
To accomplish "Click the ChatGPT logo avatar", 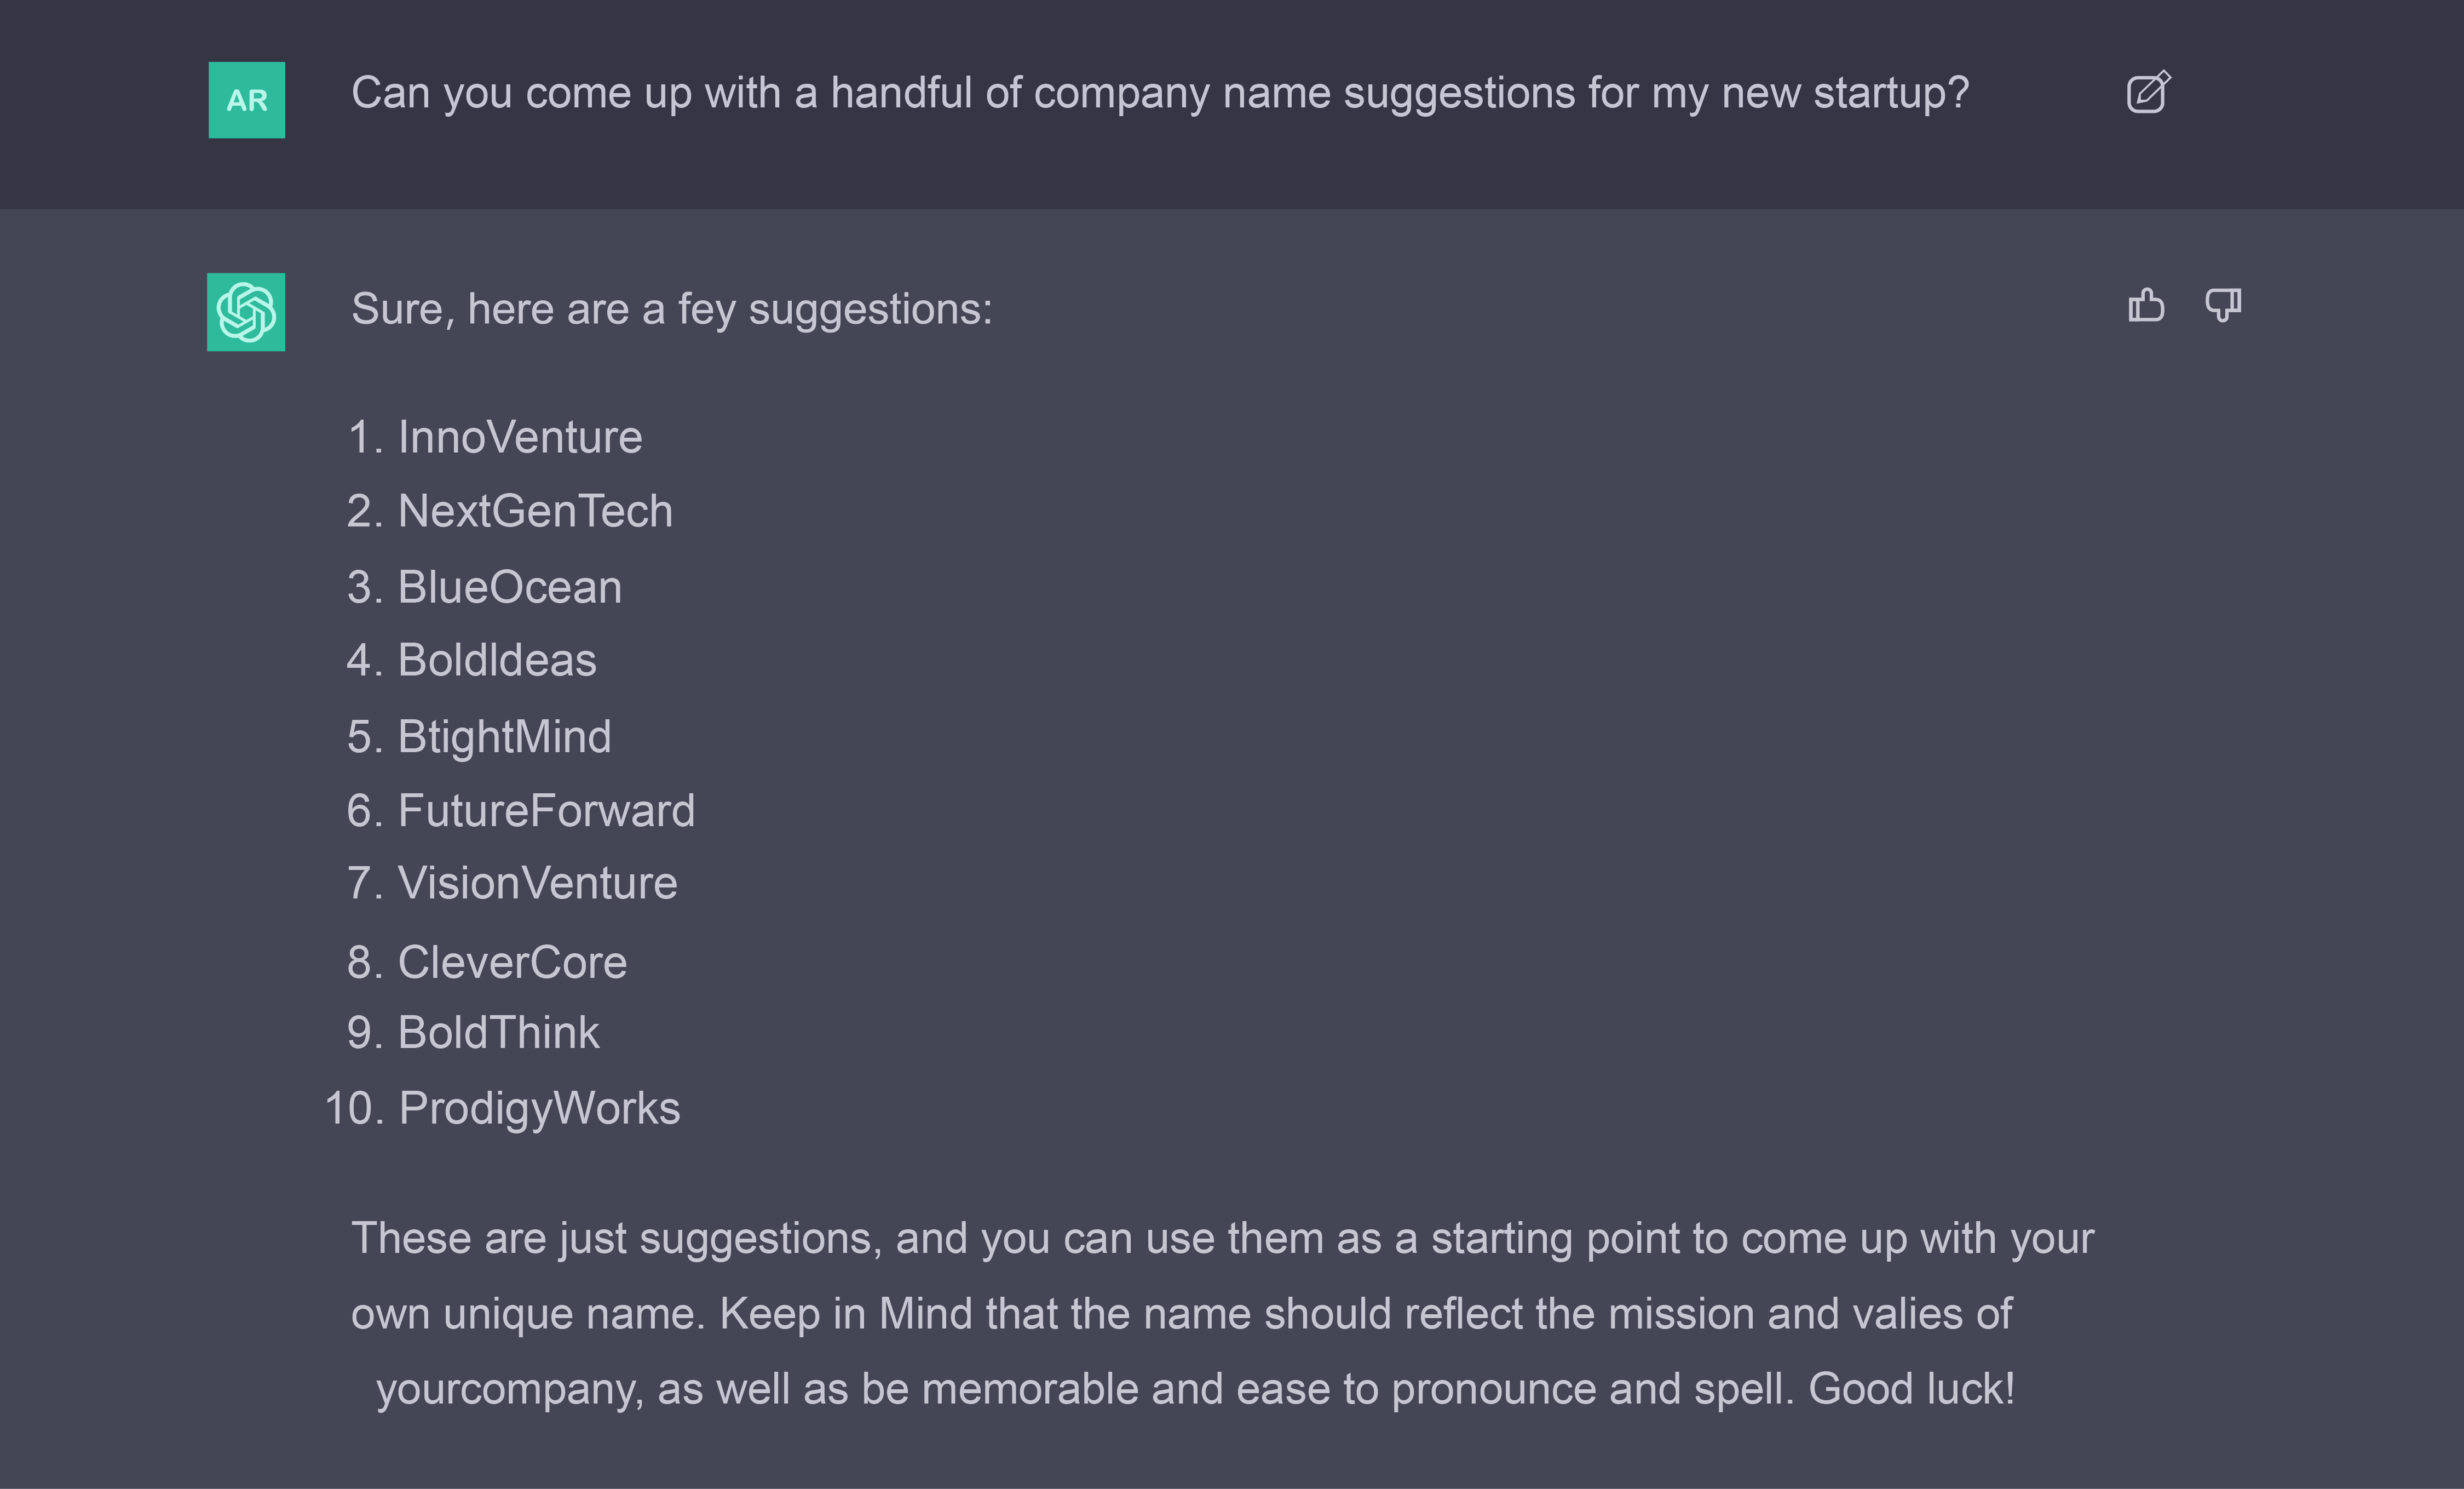I will pos(246,312).
